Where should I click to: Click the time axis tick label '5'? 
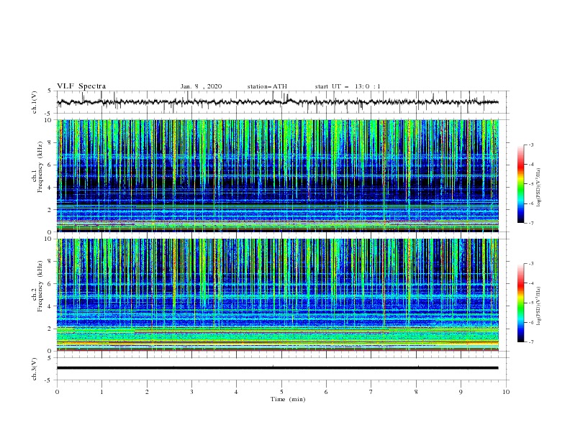click(281, 392)
